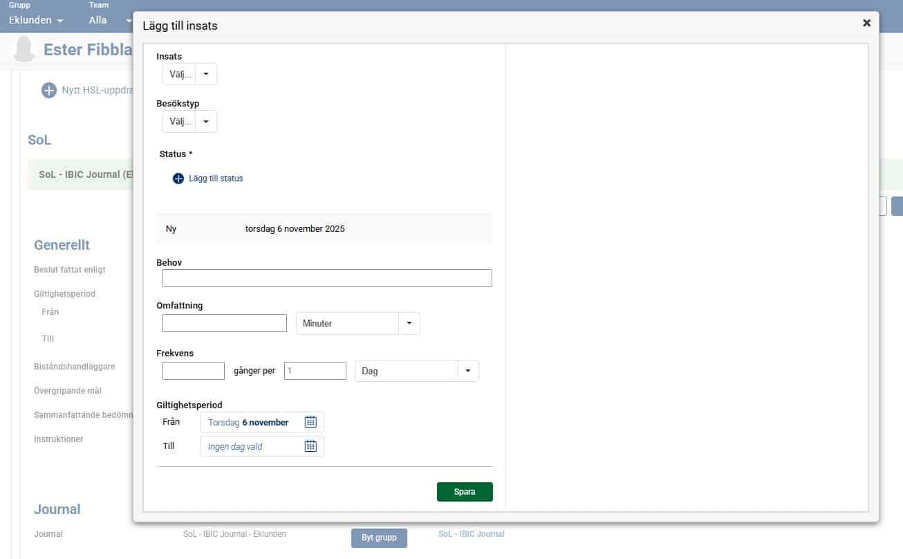903x559 pixels.
Task: Open the Från date calendar icon
Action: click(310, 422)
